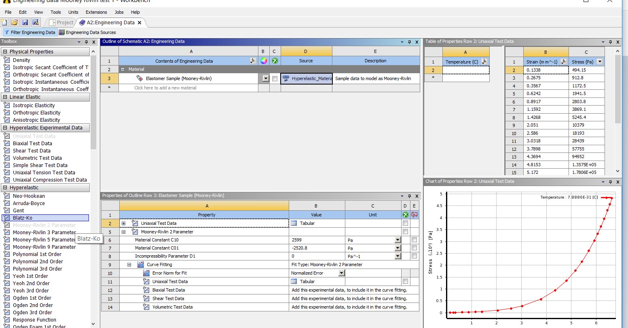Toggle suppression checkbox for Mooney-Rivlin 2 Parameter row

coord(405,232)
